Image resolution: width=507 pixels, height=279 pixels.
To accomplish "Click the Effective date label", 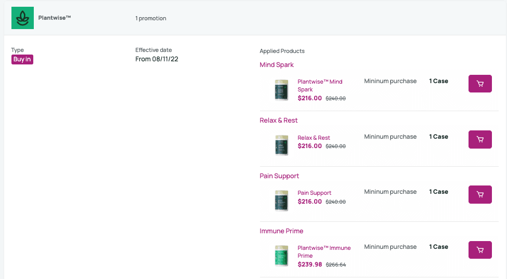I will point(153,50).
